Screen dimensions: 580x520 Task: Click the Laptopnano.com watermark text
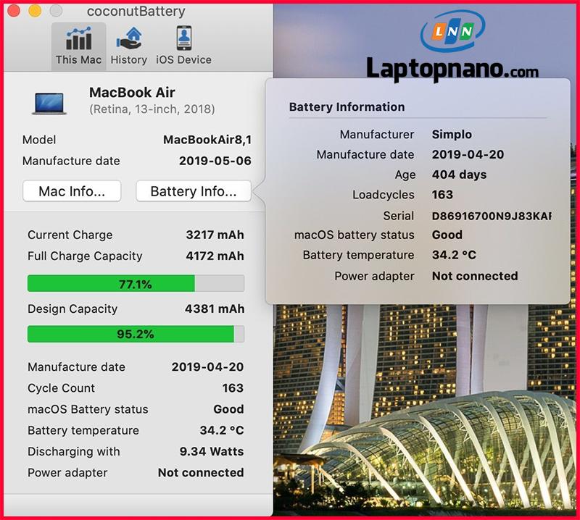[x=452, y=69]
